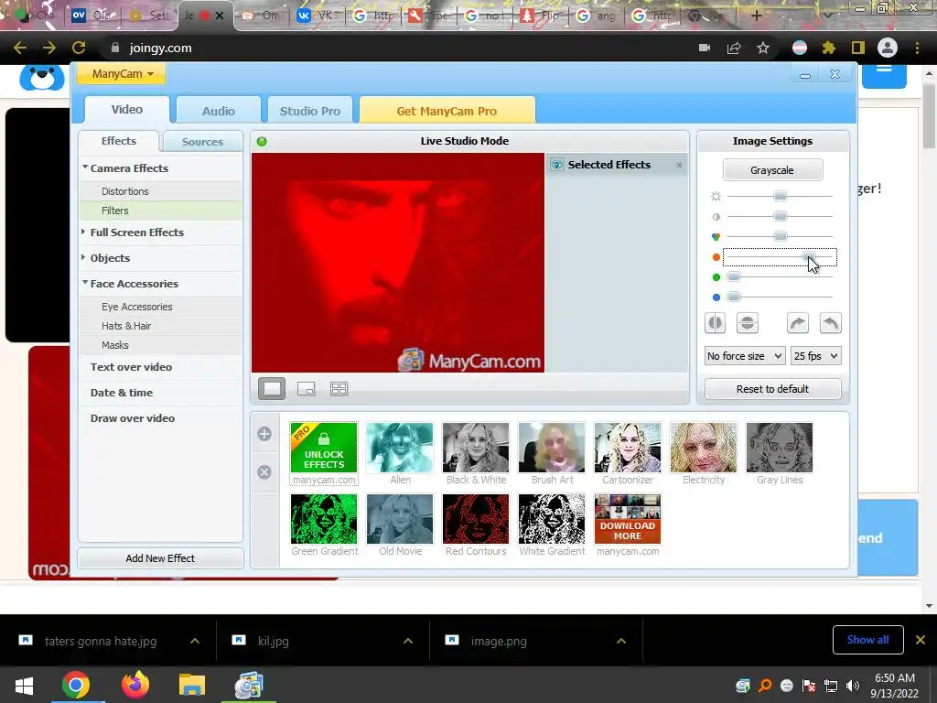937x703 pixels.
Task: Expand the Full Screen Effects section
Action: point(83,232)
